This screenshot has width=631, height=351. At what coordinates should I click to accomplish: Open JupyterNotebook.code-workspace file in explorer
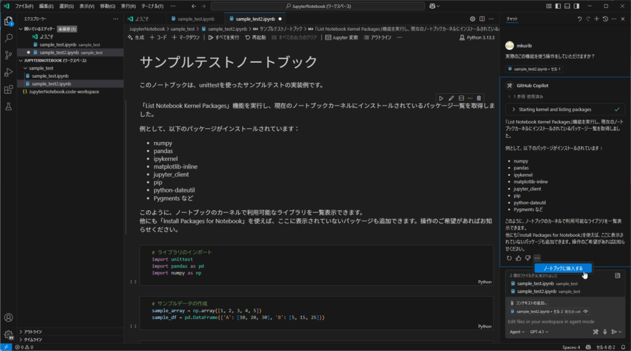(x=64, y=91)
